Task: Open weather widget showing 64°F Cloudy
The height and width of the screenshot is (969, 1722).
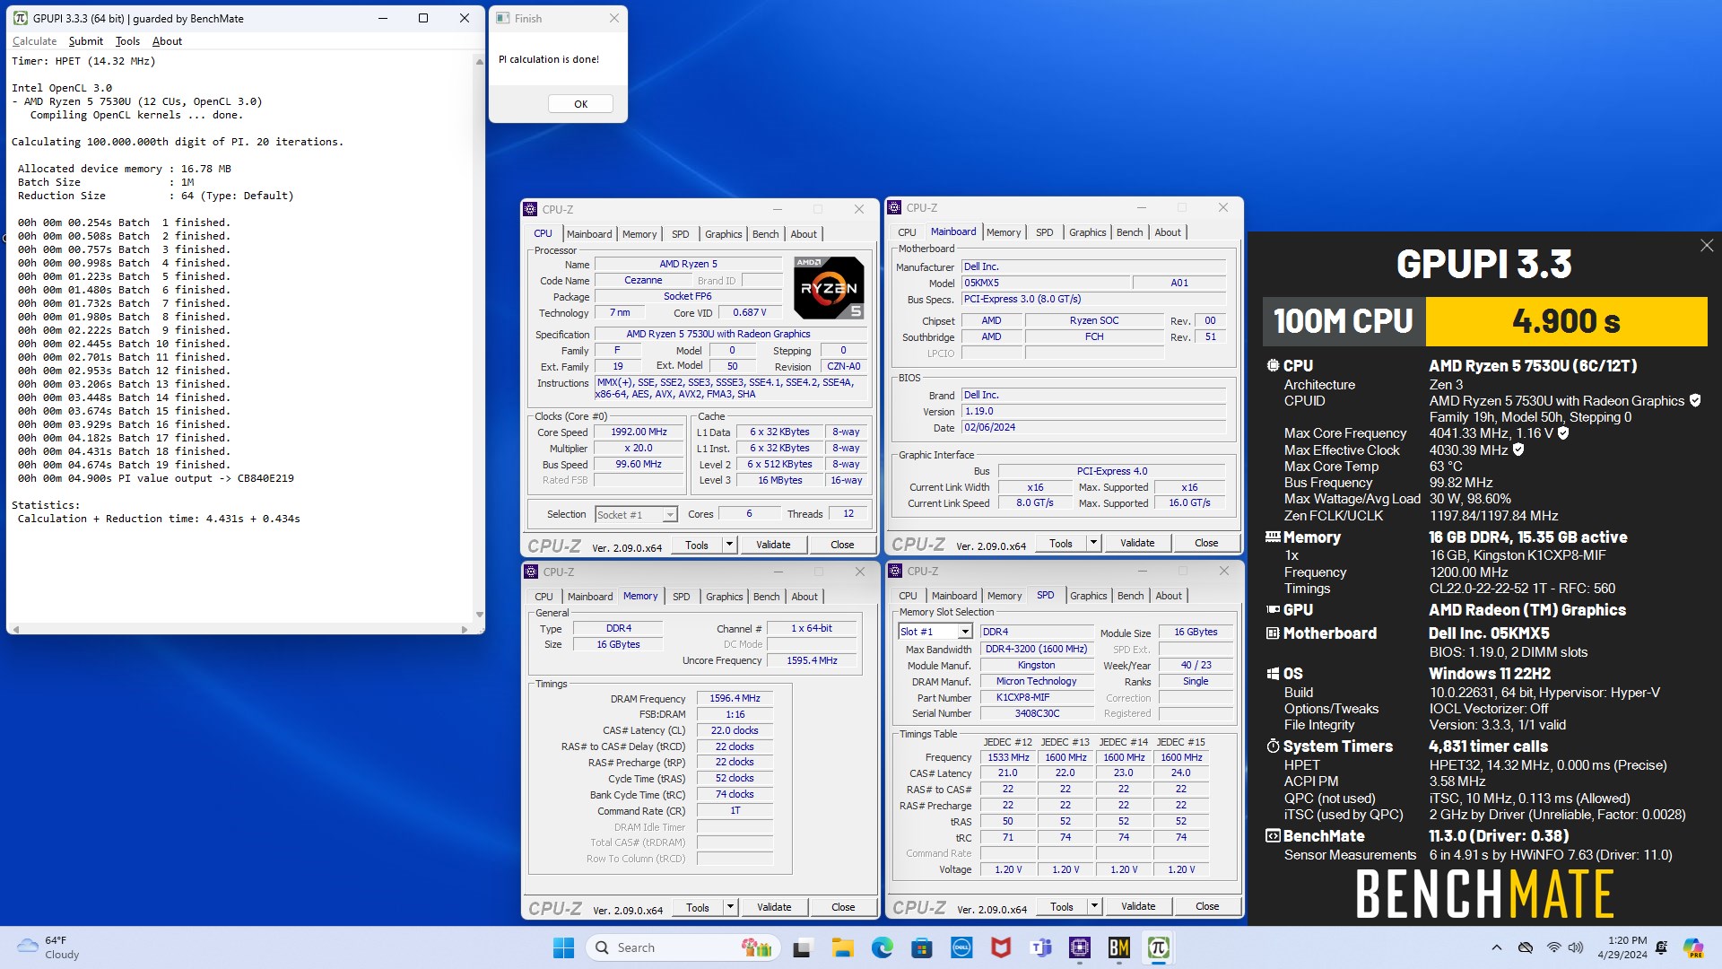Action: tap(48, 947)
